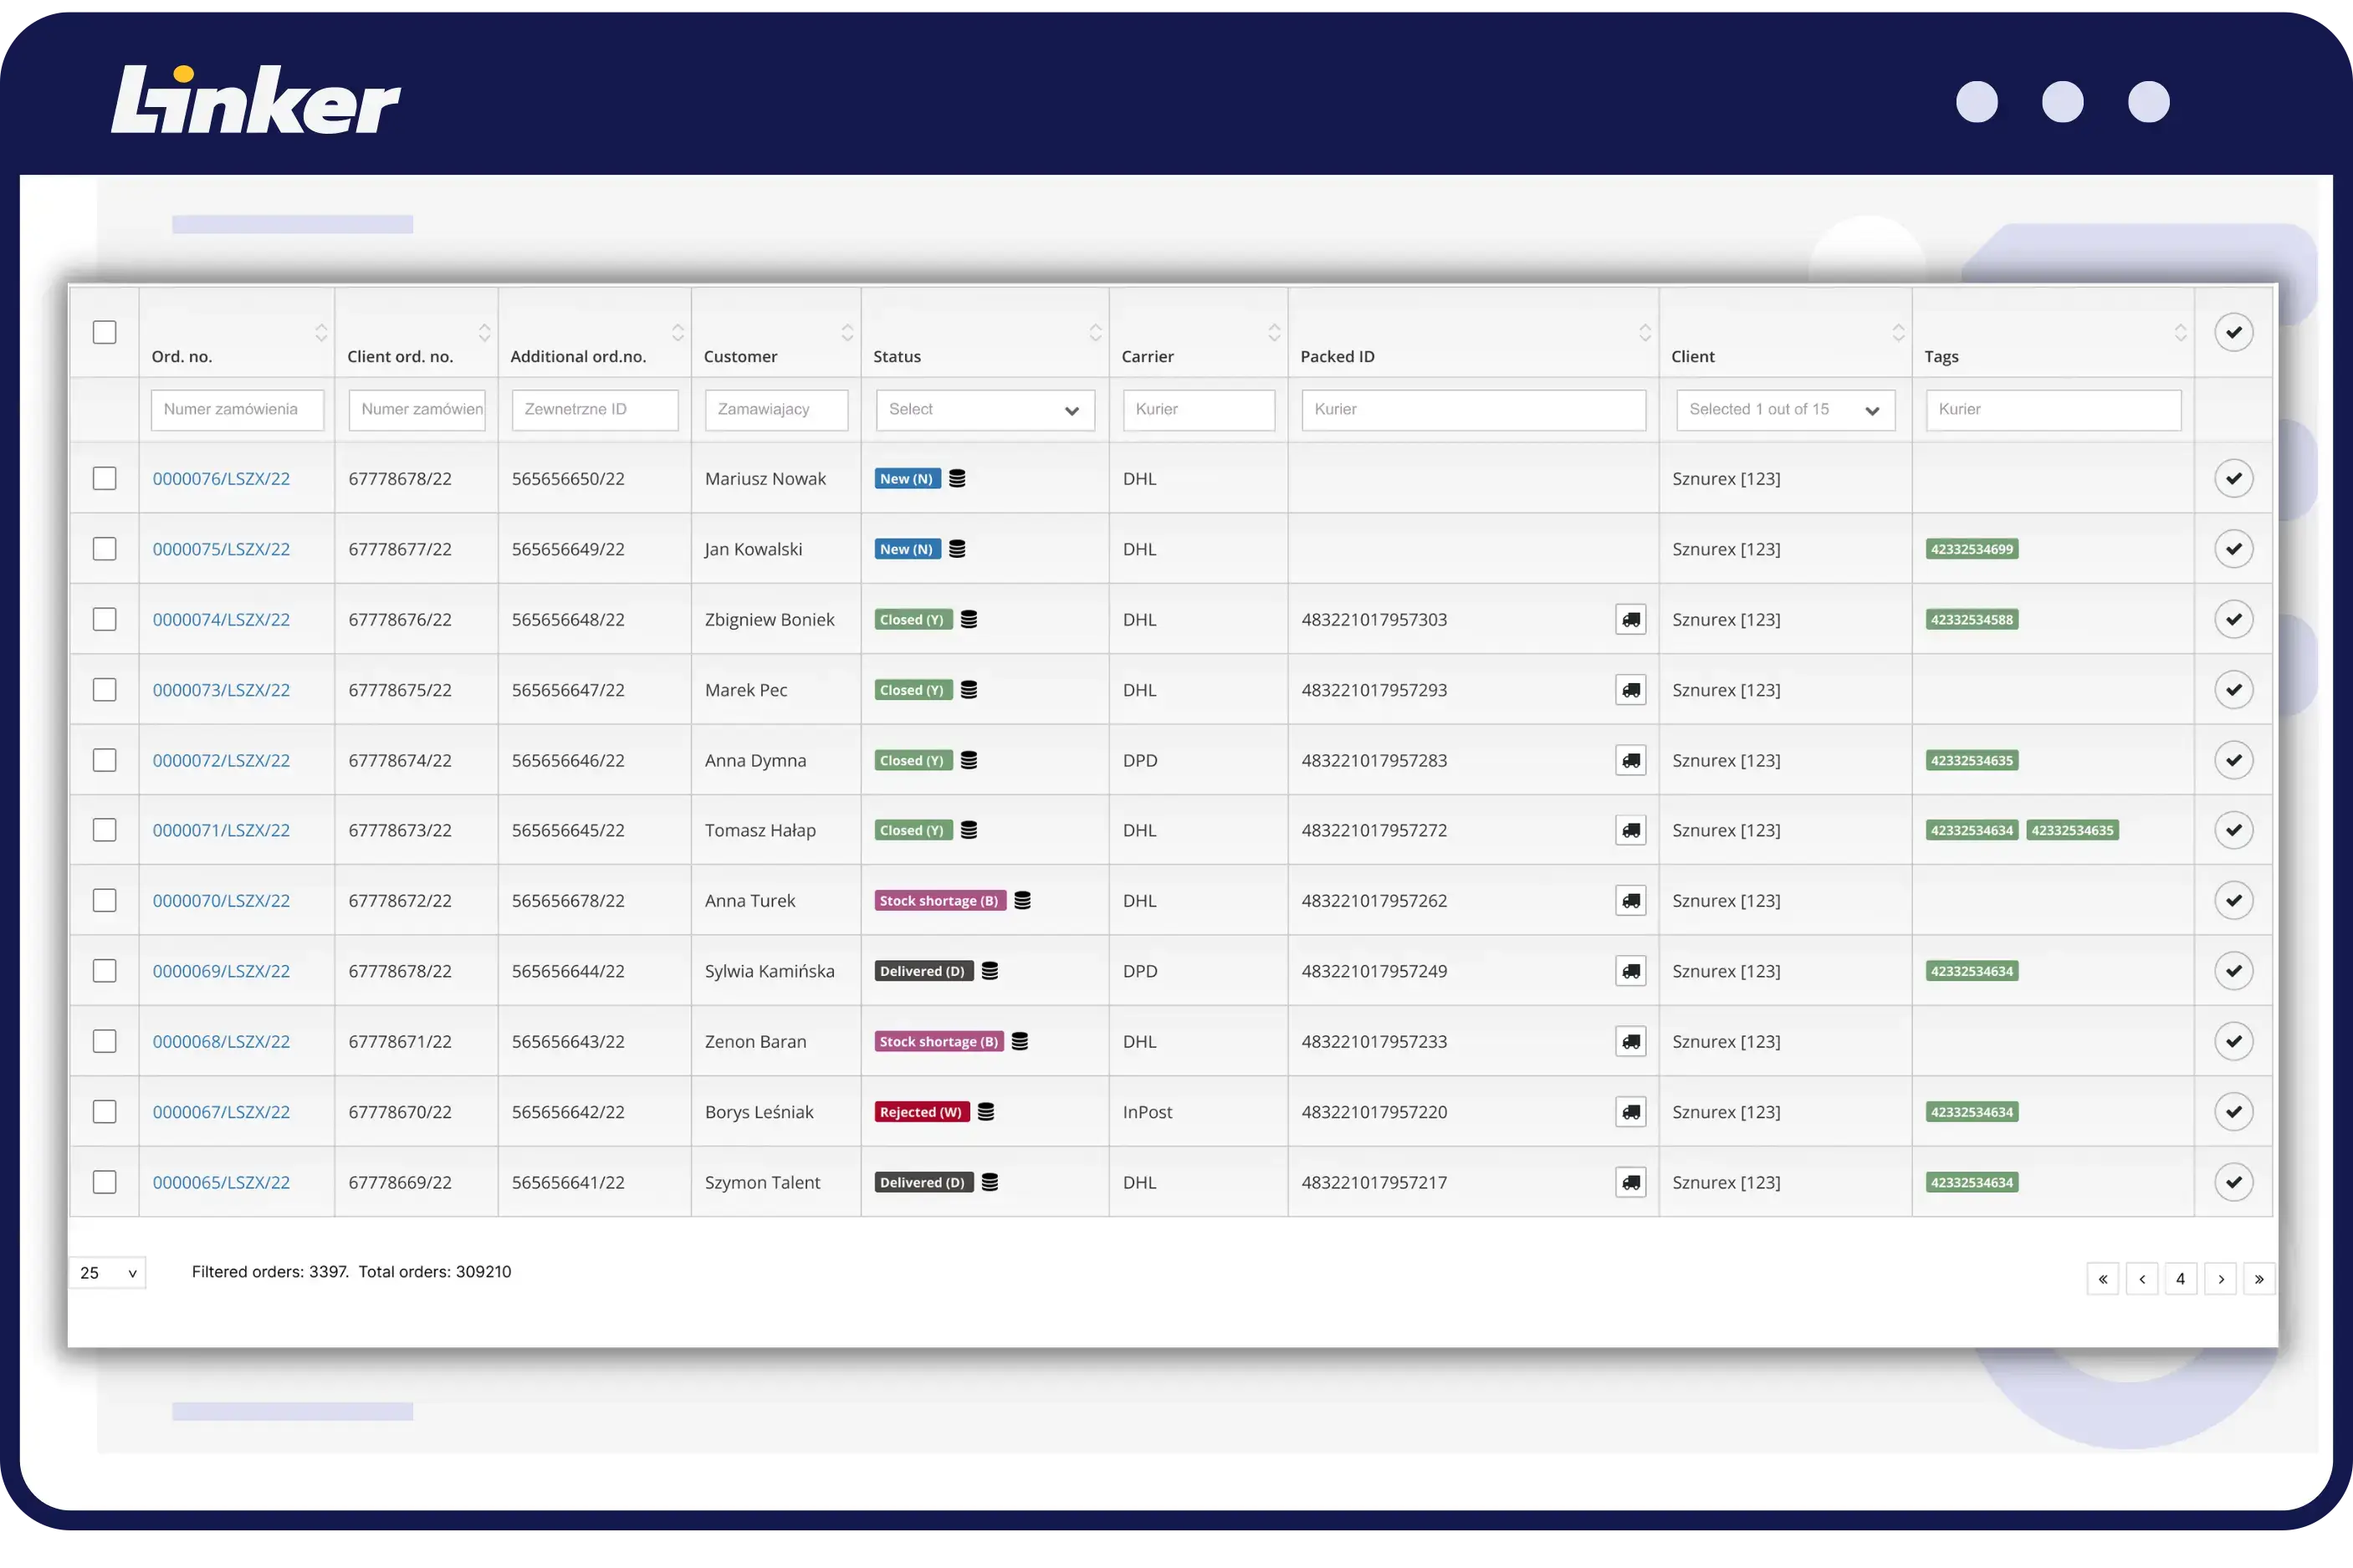The image size is (2353, 1568).
Task: Click checkmark circle for order 0000065/LSZX/22
Action: click(2233, 1183)
